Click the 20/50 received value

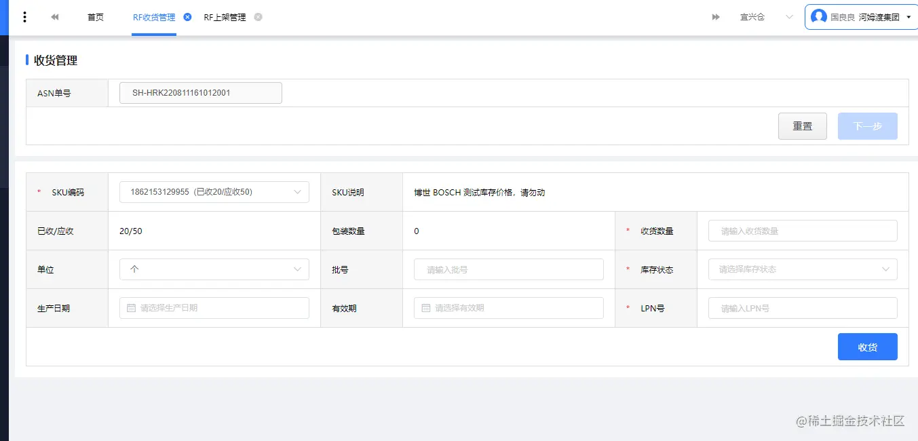[x=131, y=231]
